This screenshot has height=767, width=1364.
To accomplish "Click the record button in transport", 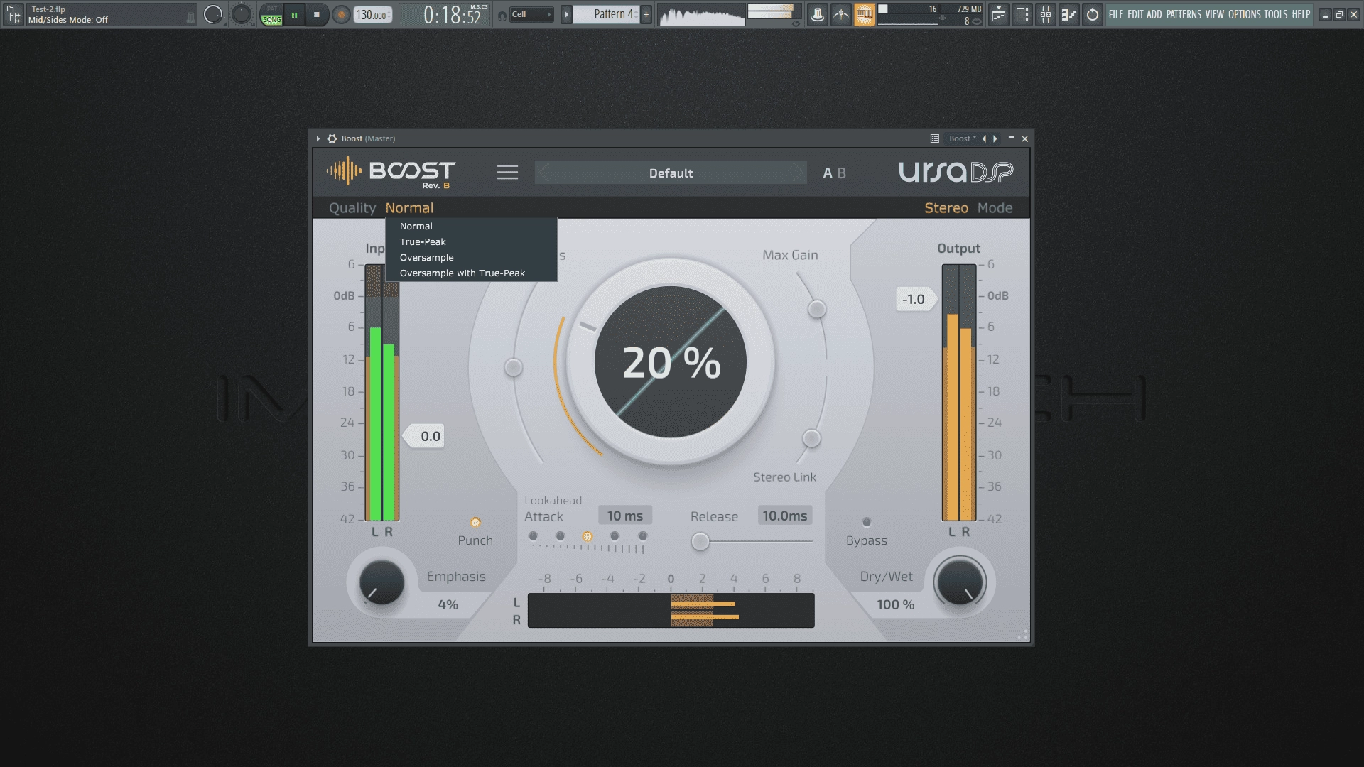I will [341, 14].
